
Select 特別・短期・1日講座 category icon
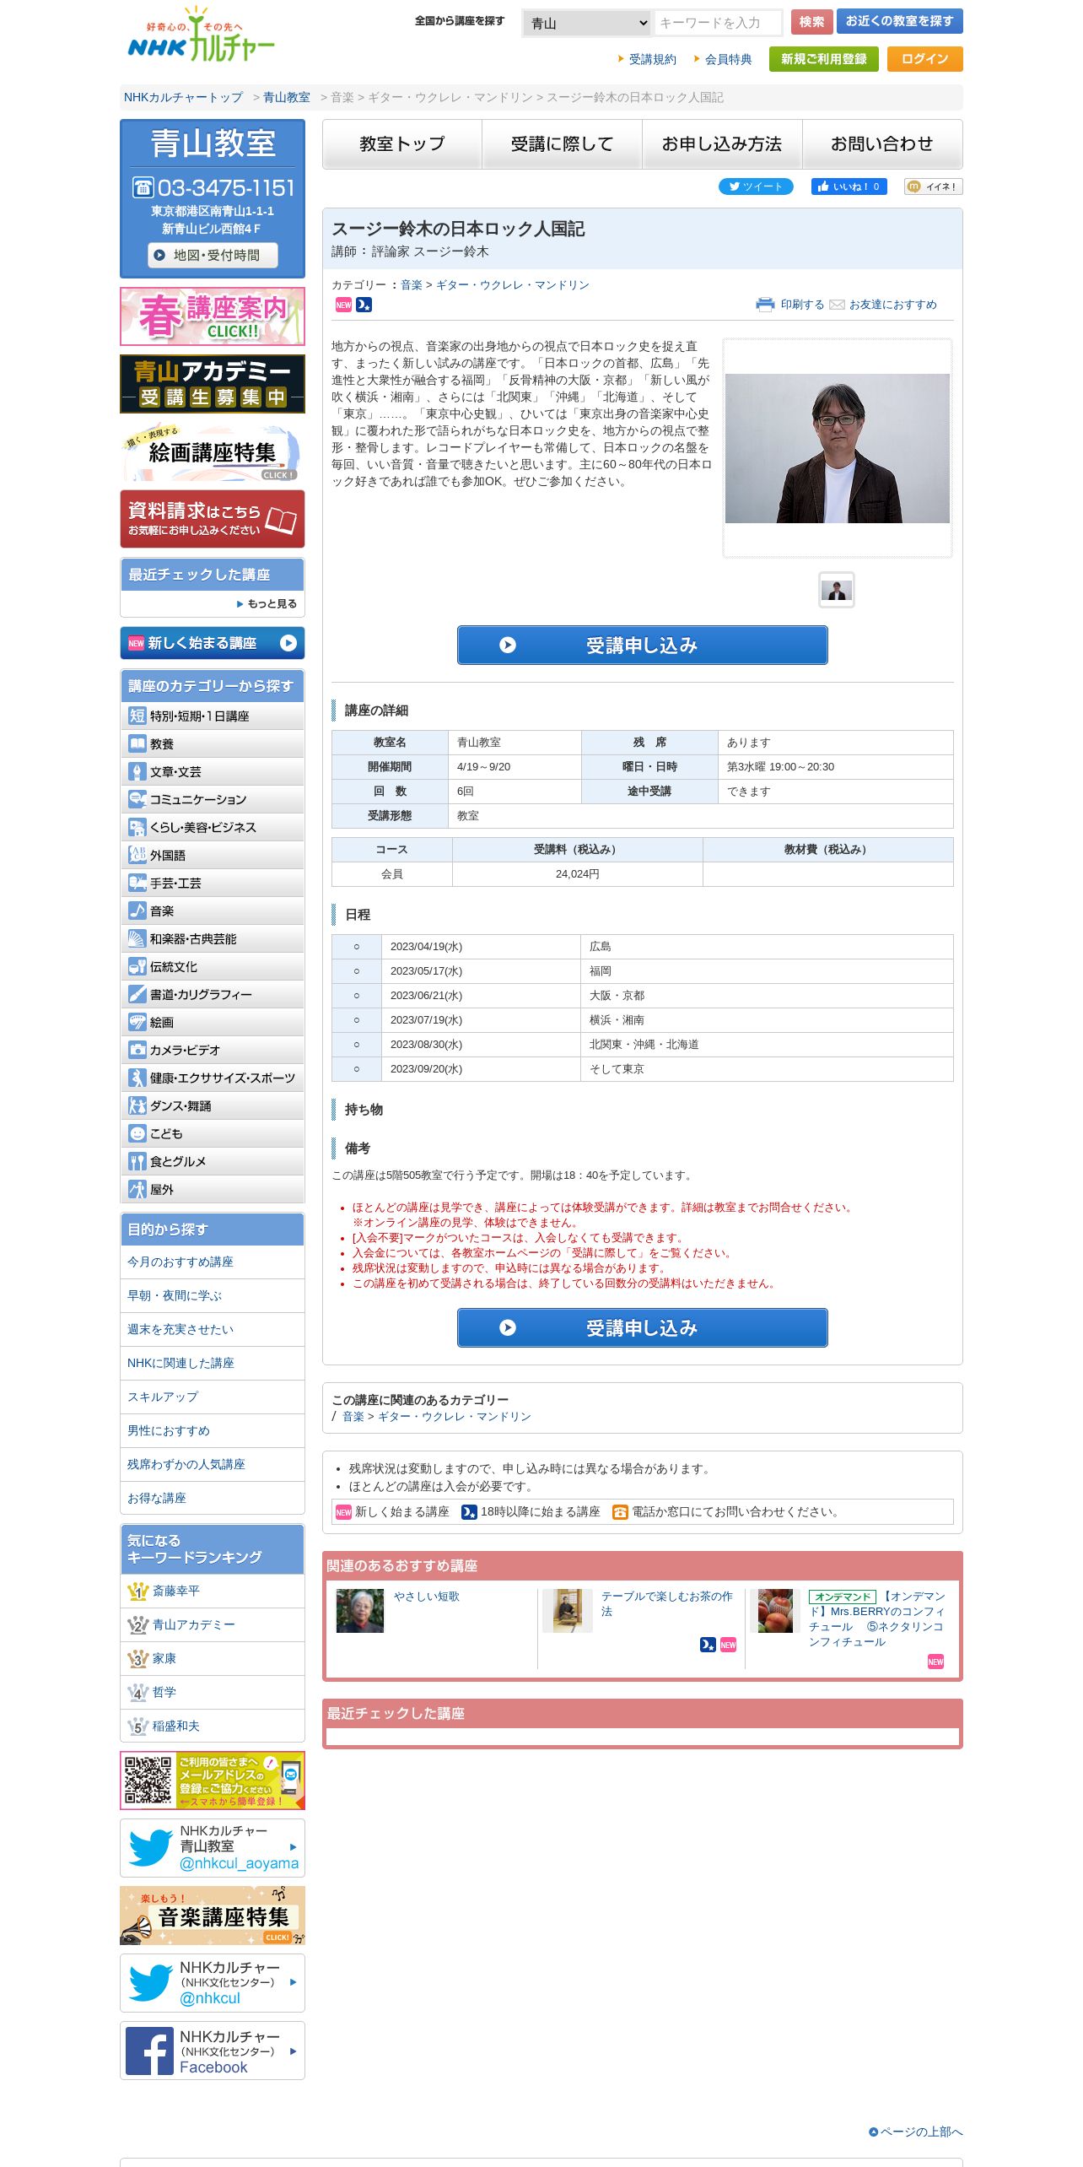click(137, 716)
